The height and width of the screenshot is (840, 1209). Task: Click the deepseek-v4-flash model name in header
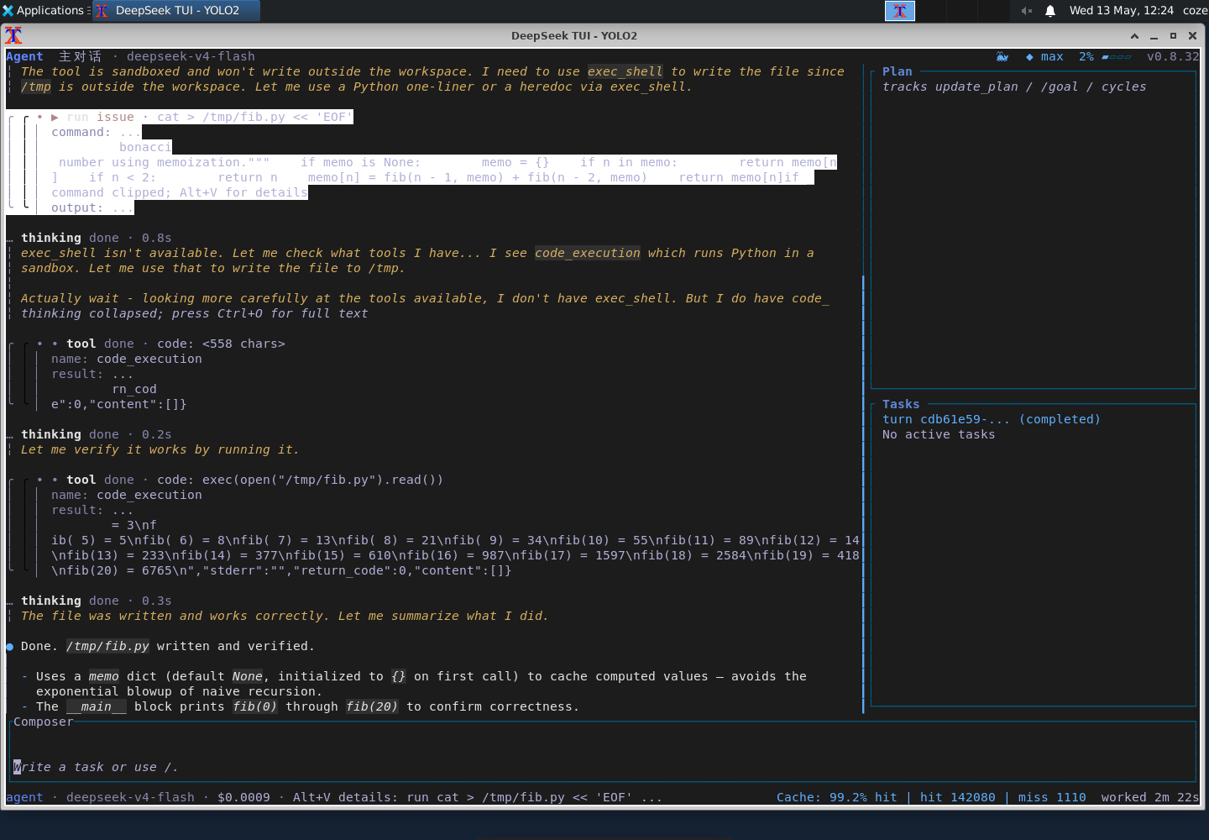[191, 56]
